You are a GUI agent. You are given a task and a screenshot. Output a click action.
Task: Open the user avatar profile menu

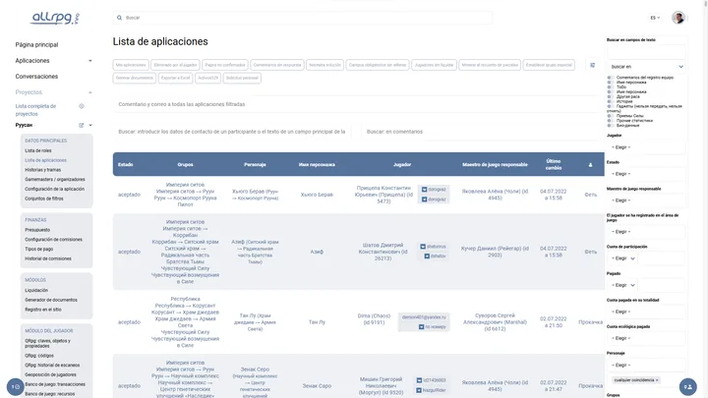tap(678, 18)
